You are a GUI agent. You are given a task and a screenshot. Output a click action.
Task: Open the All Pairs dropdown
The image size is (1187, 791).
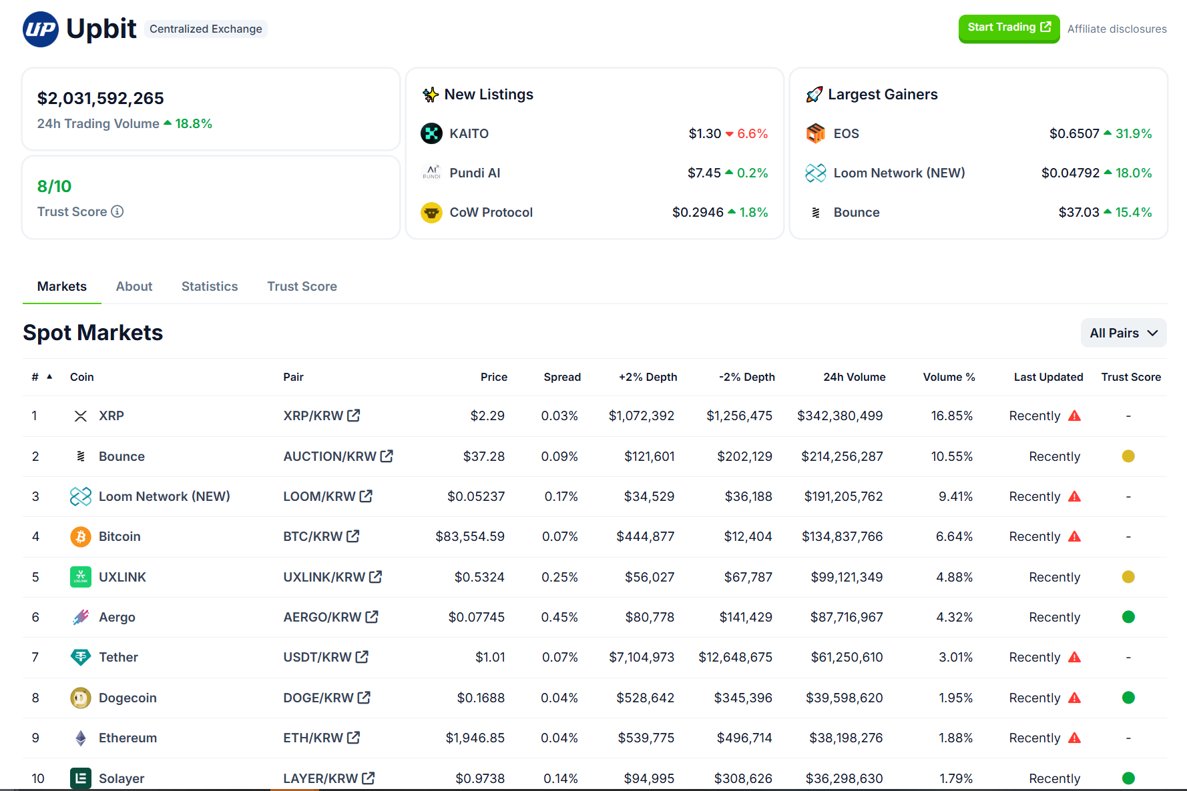pos(1124,333)
